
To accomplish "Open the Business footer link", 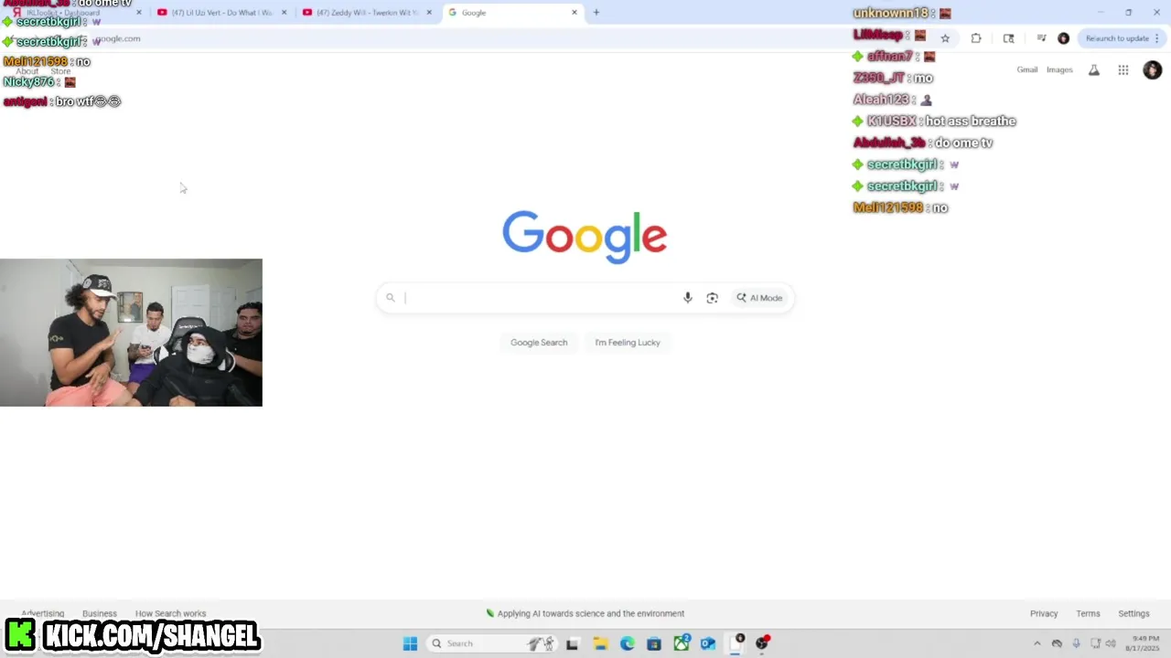I will (100, 613).
